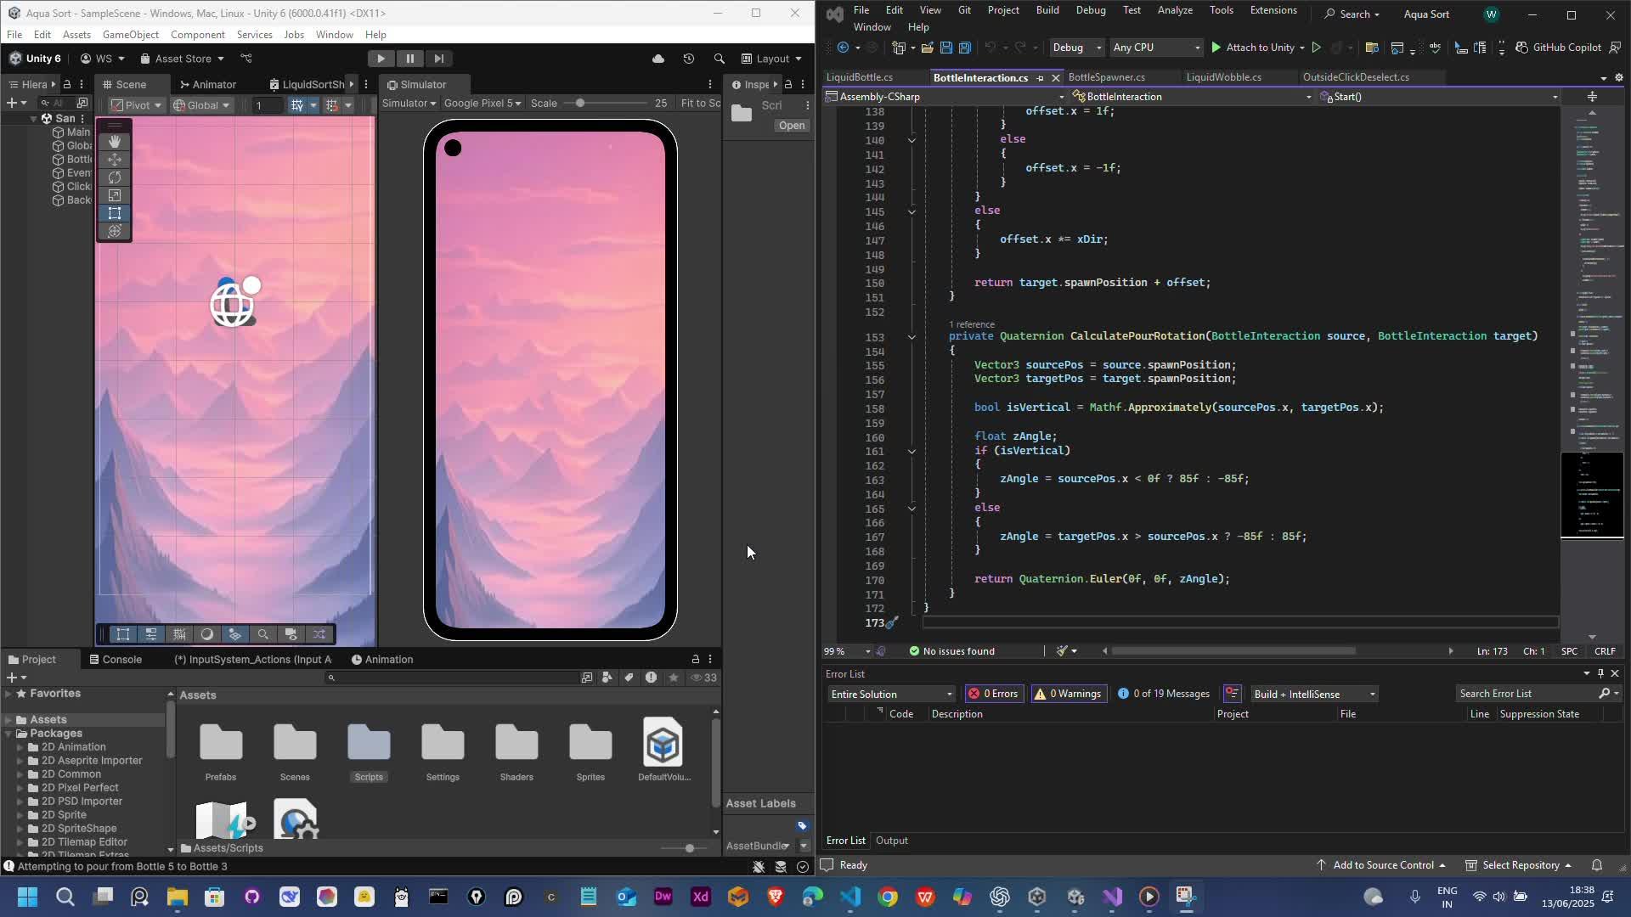The image size is (1631, 917).
Task: Switch to the LiquidWobble.cs tab
Action: [x=1223, y=77]
